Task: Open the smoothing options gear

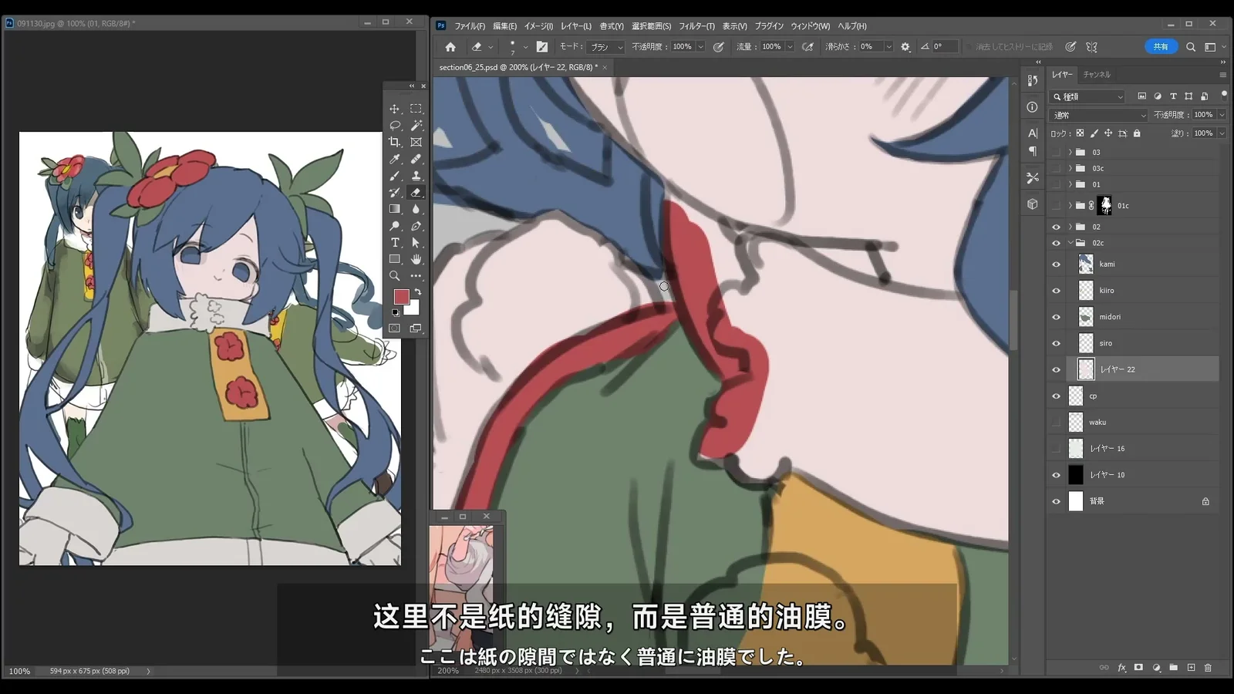Action: (905, 47)
